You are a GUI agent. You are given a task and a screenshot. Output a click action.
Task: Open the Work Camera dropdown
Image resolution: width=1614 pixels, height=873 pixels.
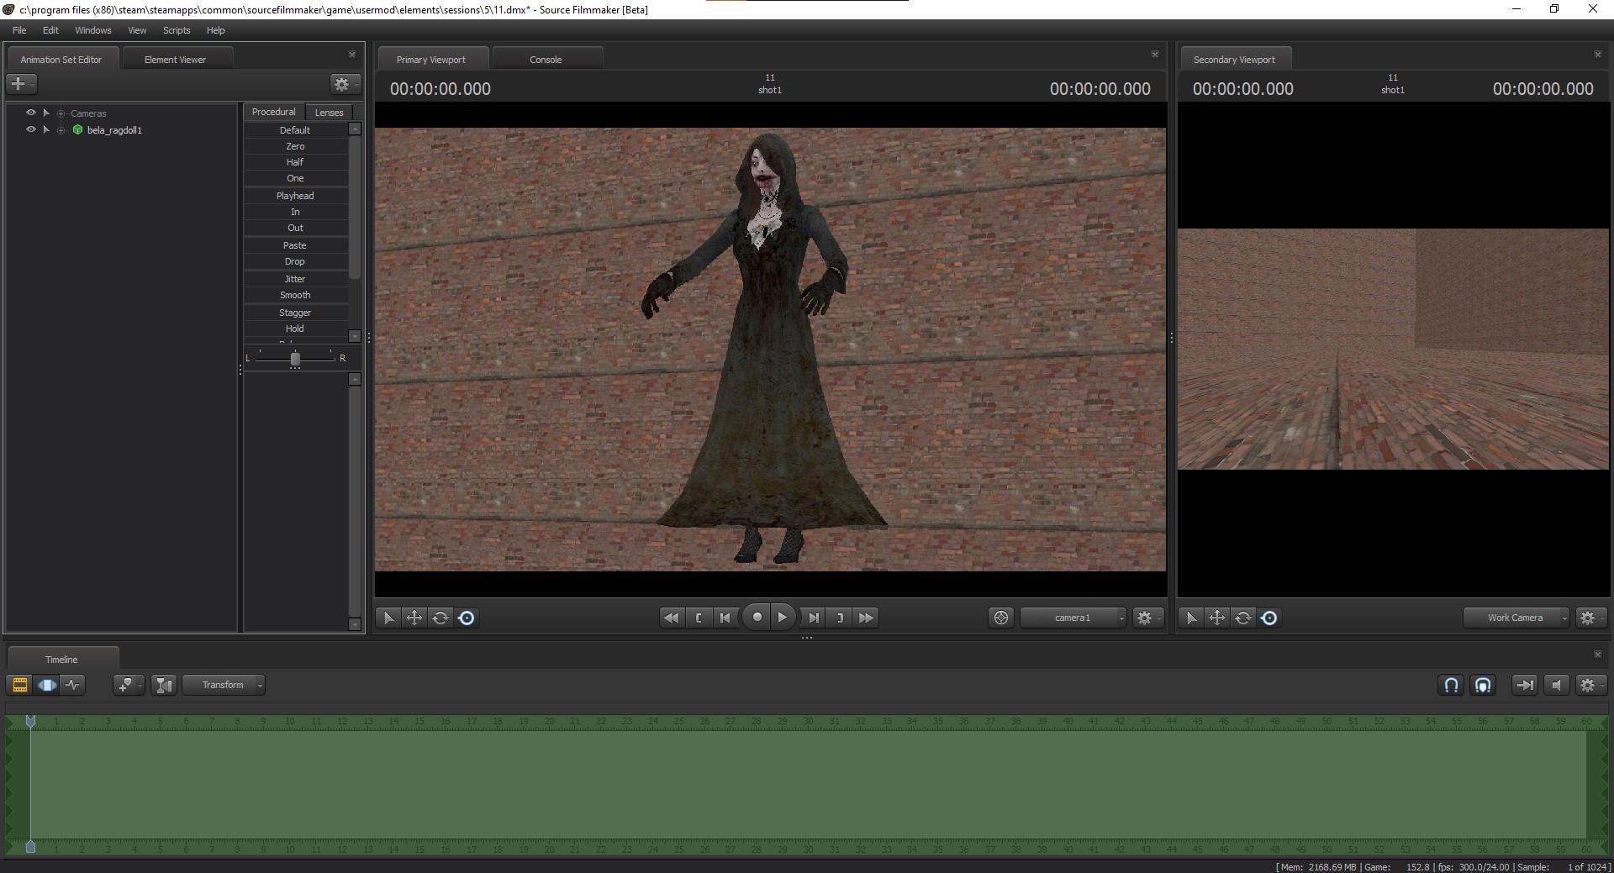point(1516,618)
